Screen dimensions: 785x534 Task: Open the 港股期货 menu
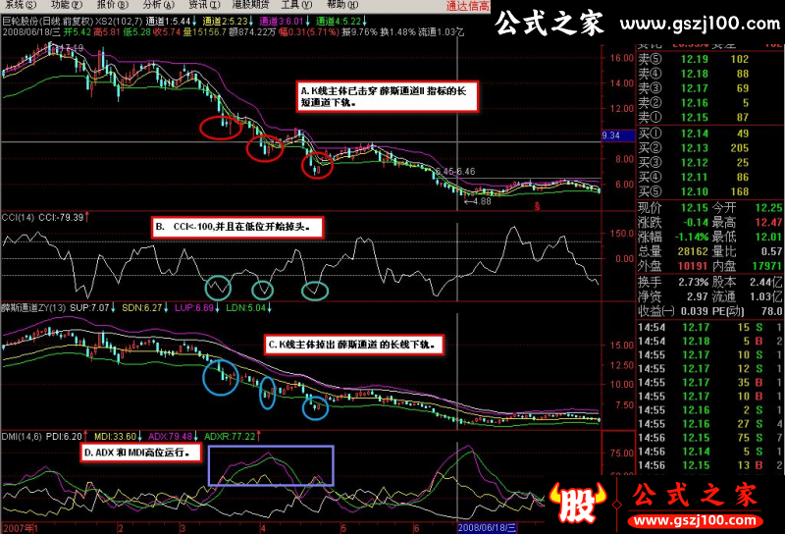click(x=251, y=5)
